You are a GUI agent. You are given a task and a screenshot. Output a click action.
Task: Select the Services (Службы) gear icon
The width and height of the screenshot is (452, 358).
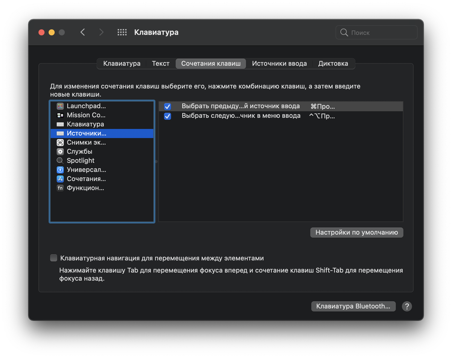coord(60,152)
